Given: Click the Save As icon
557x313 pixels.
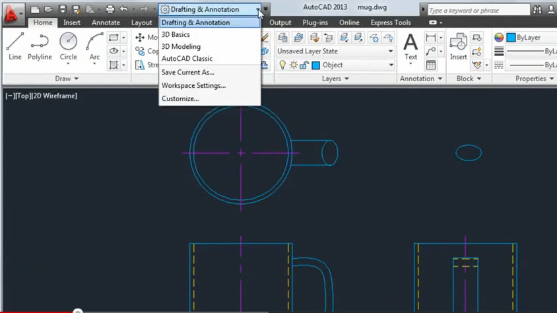Looking at the screenshot, I should tap(76, 9).
